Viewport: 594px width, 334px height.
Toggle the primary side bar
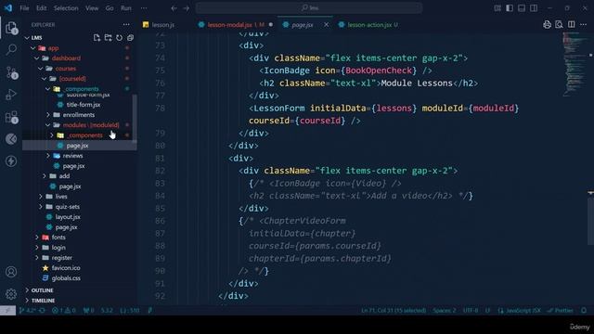(x=510, y=8)
